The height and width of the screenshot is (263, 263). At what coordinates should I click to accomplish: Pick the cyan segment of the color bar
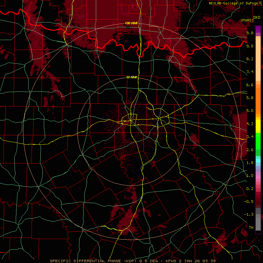tap(258, 161)
